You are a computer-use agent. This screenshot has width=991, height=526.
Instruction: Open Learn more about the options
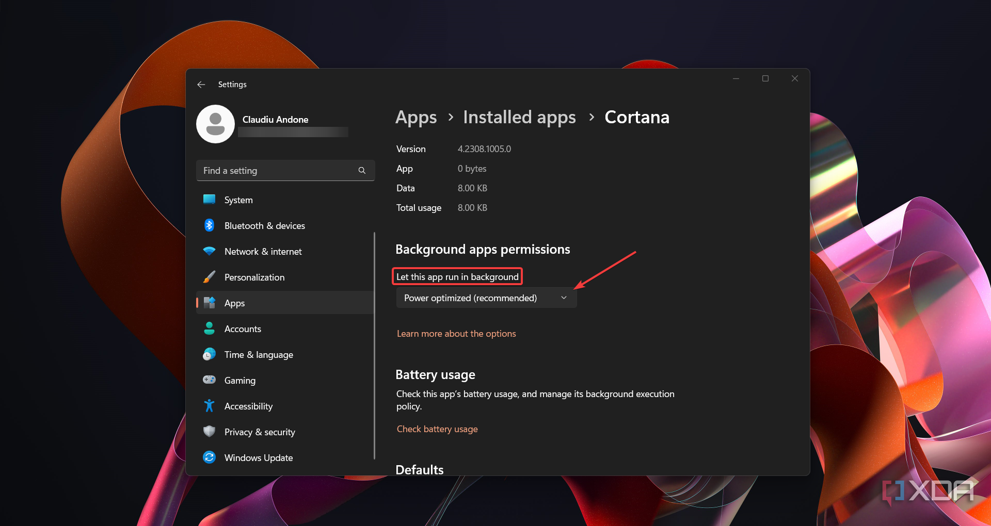pyautogui.click(x=456, y=334)
